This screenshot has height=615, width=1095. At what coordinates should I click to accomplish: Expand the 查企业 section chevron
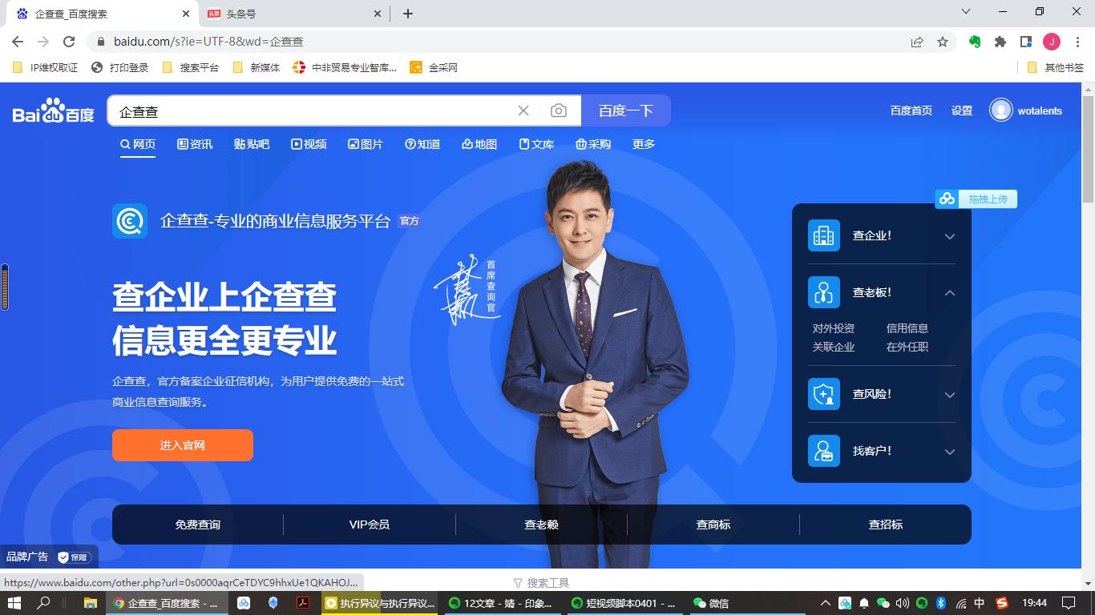coord(949,236)
